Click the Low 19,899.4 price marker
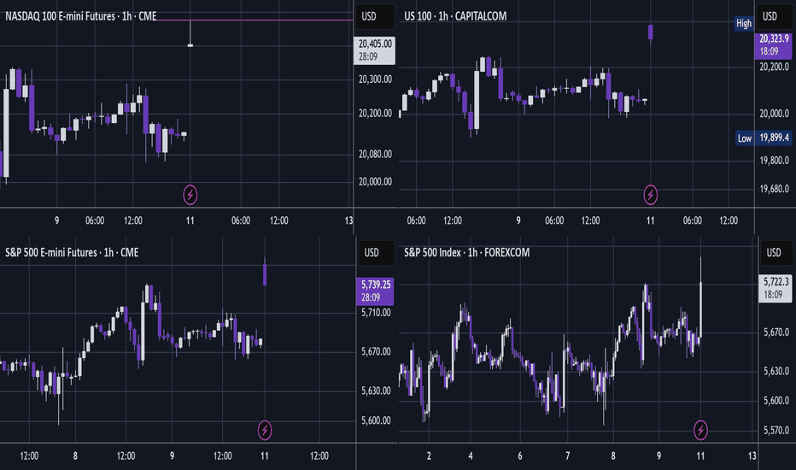Screen dimensions: 796x470 [x=764, y=138]
